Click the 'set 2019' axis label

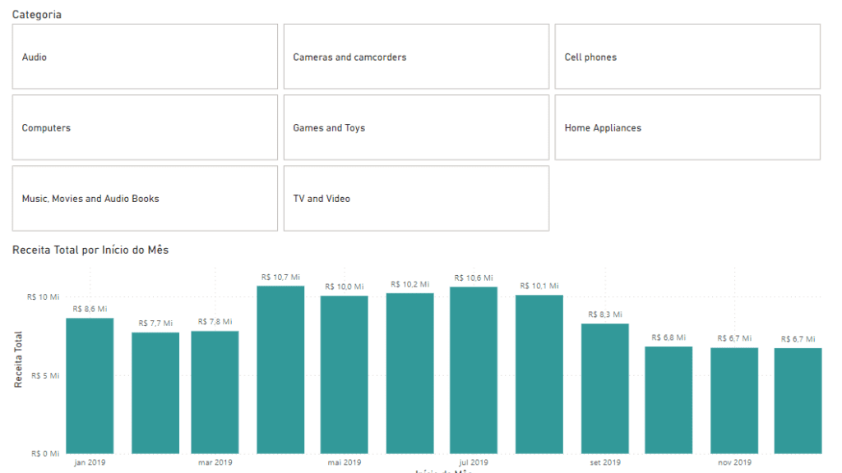click(x=604, y=462)
